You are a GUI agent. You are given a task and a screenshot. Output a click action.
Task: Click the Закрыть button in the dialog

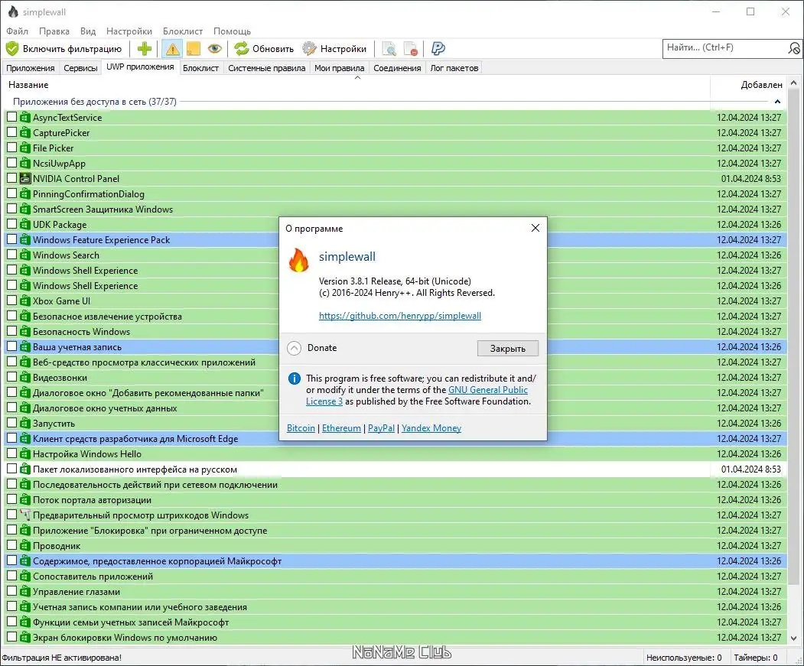pyautogui.click(x=508, y=348)
